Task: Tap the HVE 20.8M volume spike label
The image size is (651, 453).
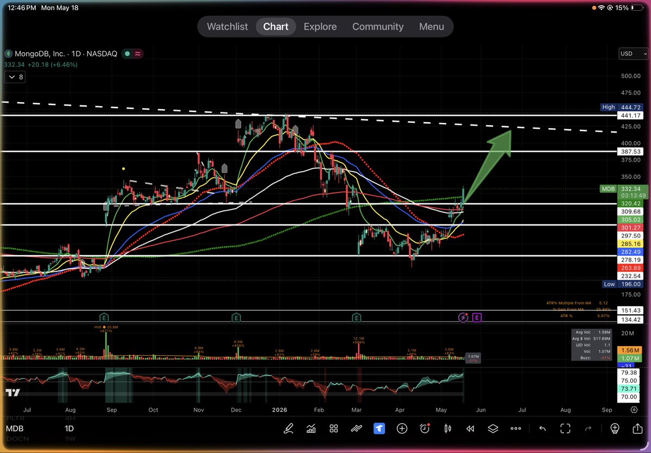Action: [x=106, y=327]
